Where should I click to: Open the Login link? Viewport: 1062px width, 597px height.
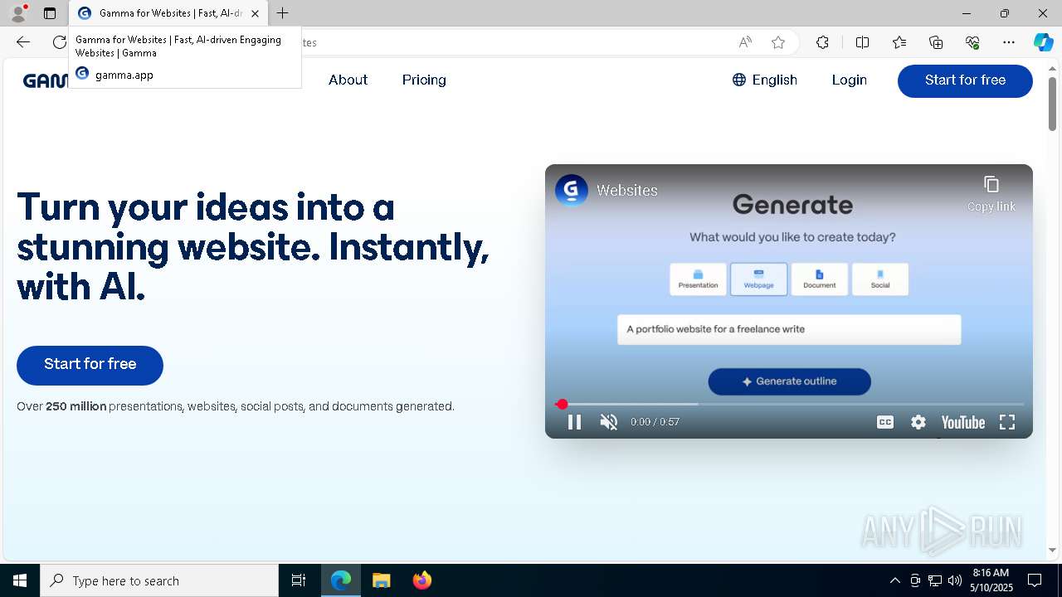pyautogui.click(x=849, y=80)
